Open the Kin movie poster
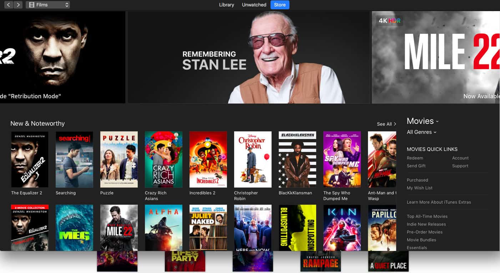 (x=342, y=228)
